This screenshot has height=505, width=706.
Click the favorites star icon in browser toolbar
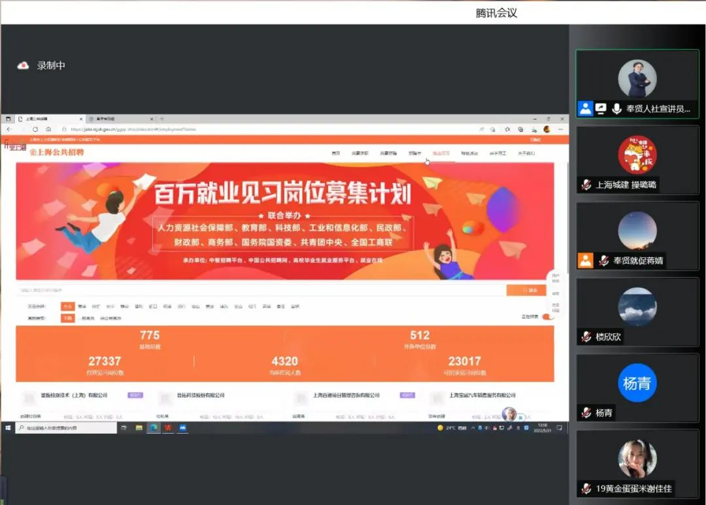507,129
